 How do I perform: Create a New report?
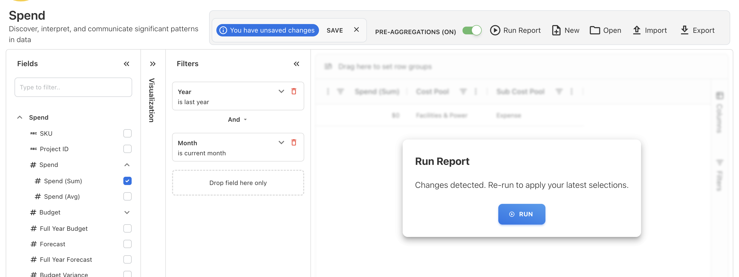click(565, 30)
